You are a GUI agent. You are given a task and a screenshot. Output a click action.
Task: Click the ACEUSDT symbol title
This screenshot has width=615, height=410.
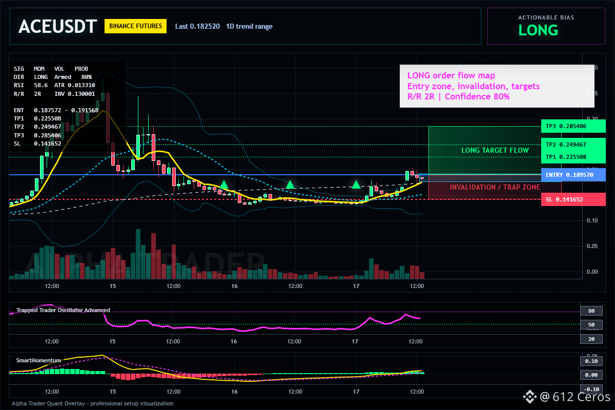57,27
